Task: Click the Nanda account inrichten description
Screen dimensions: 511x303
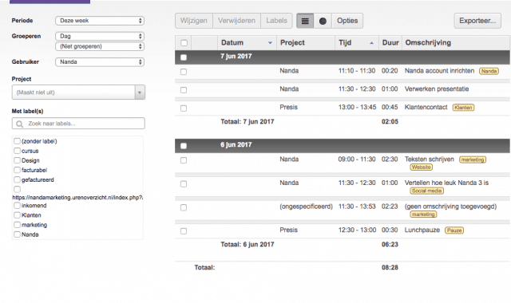Action: click(439, 71)
